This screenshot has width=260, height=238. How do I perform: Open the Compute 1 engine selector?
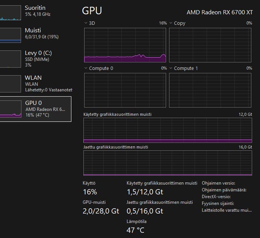(x=171, y=68)
